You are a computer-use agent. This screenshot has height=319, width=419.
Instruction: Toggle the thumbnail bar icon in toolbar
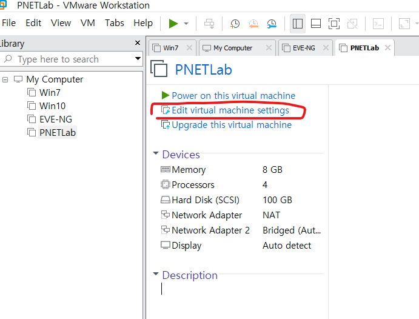(316, 24)
